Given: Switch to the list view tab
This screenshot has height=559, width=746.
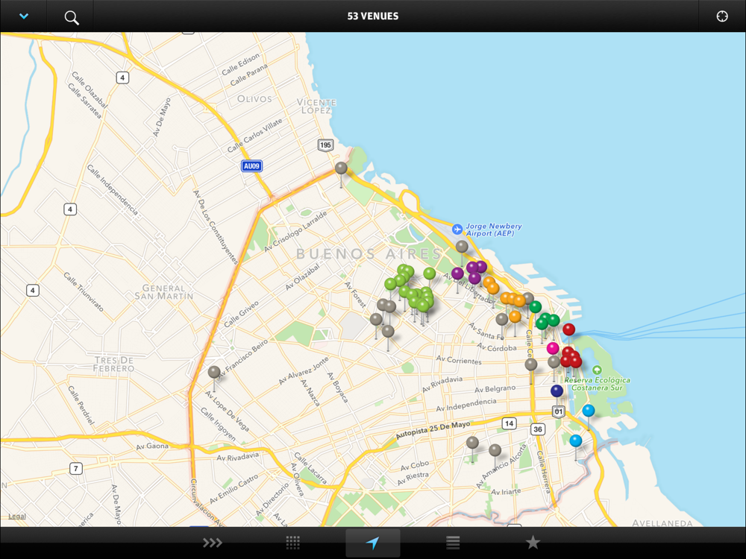Looking at the screenshot, I should 453,543.
